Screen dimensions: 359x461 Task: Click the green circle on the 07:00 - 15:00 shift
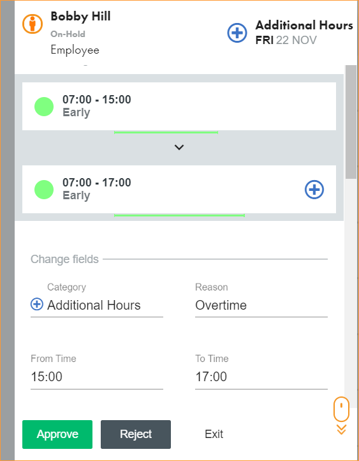pos(44,107)
